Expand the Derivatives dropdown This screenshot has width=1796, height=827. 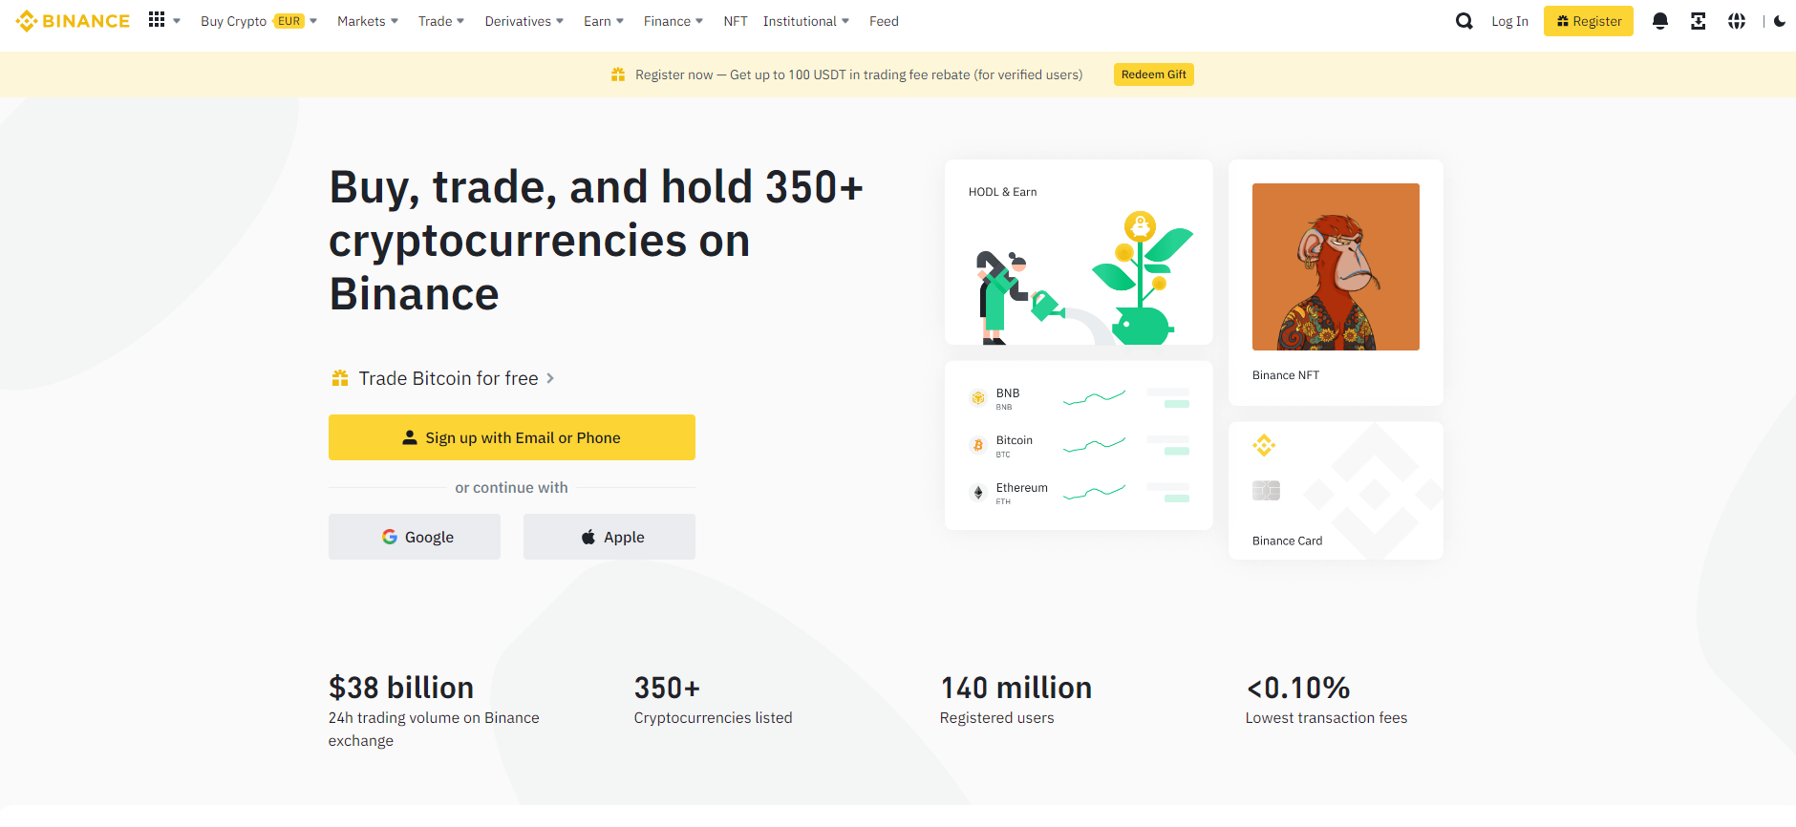[524, 21]
